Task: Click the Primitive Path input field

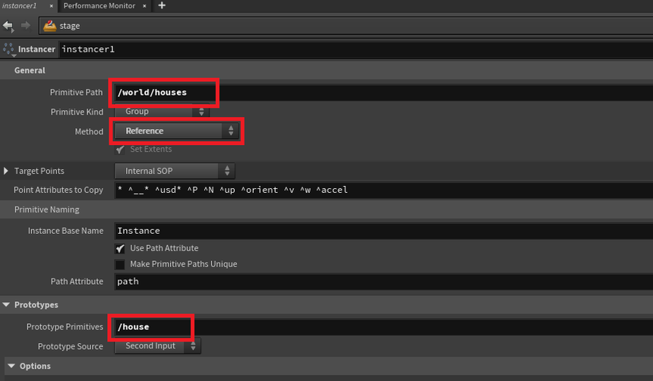Action: pyautogui.click(x=380, y=93)
